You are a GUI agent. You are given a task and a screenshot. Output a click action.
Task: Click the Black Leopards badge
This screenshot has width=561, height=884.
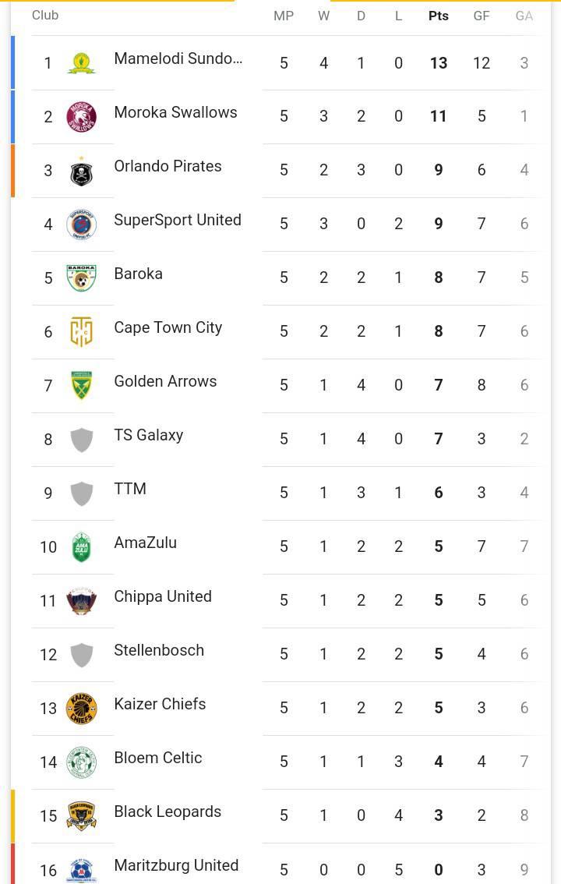coord(82,815)
